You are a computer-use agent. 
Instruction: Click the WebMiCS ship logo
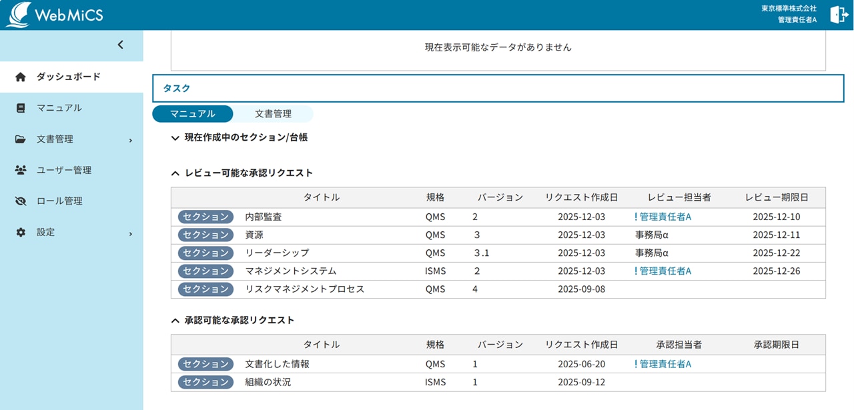tap(18, 15)
